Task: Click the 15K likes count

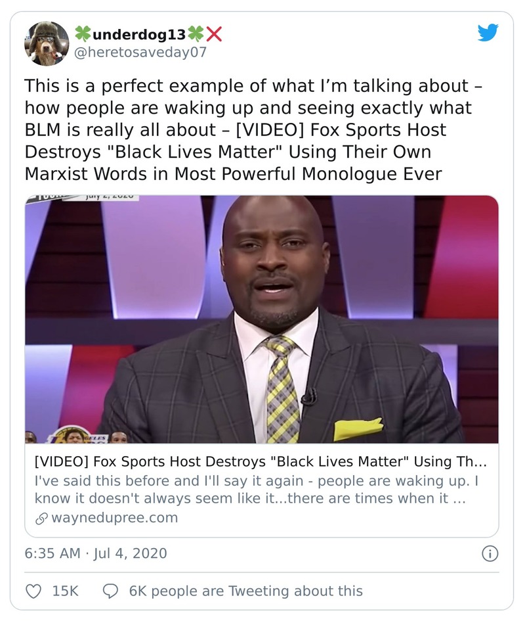Action: 65,591
